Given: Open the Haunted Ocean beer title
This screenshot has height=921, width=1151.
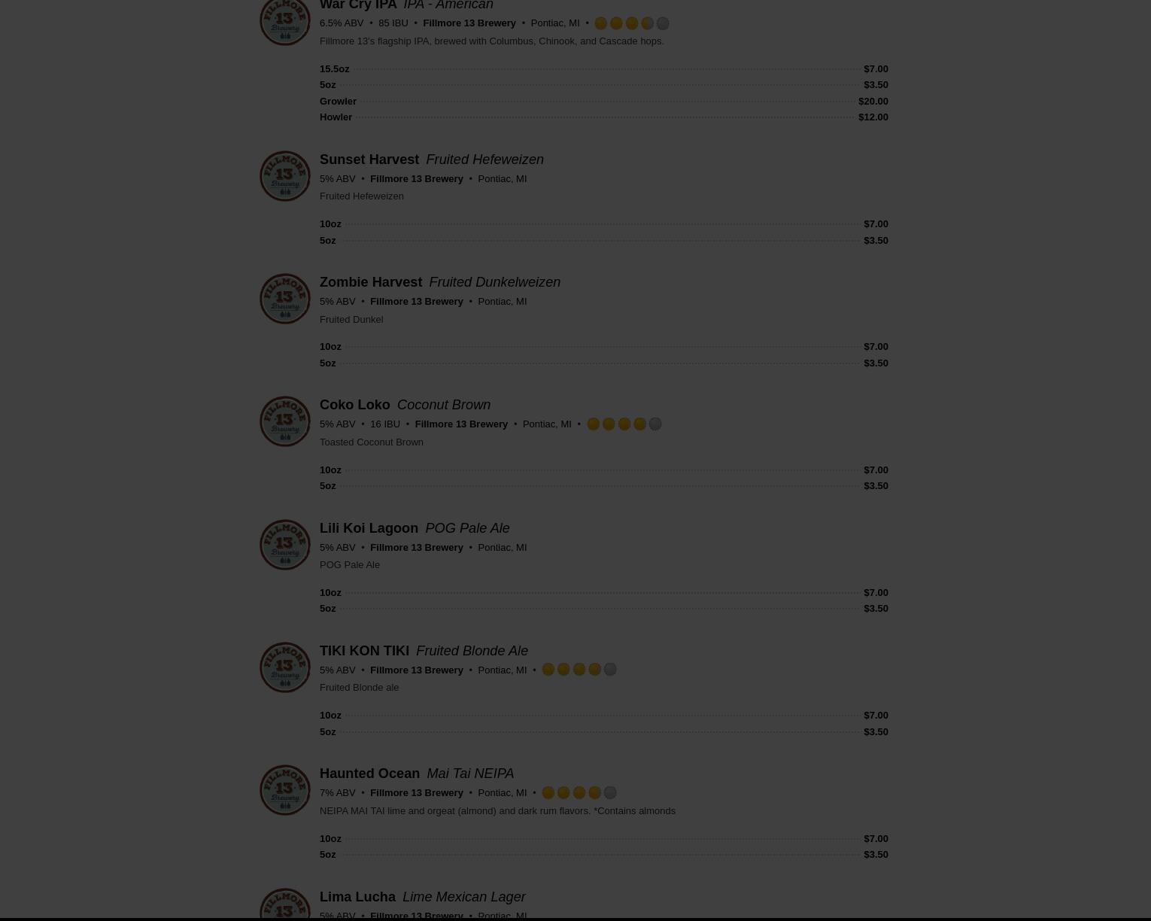Looking at the screenshot, I should pyautogui.click(x=369, y=774).
